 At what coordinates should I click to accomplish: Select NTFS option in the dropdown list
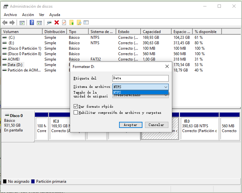click(x=140, y=92)
